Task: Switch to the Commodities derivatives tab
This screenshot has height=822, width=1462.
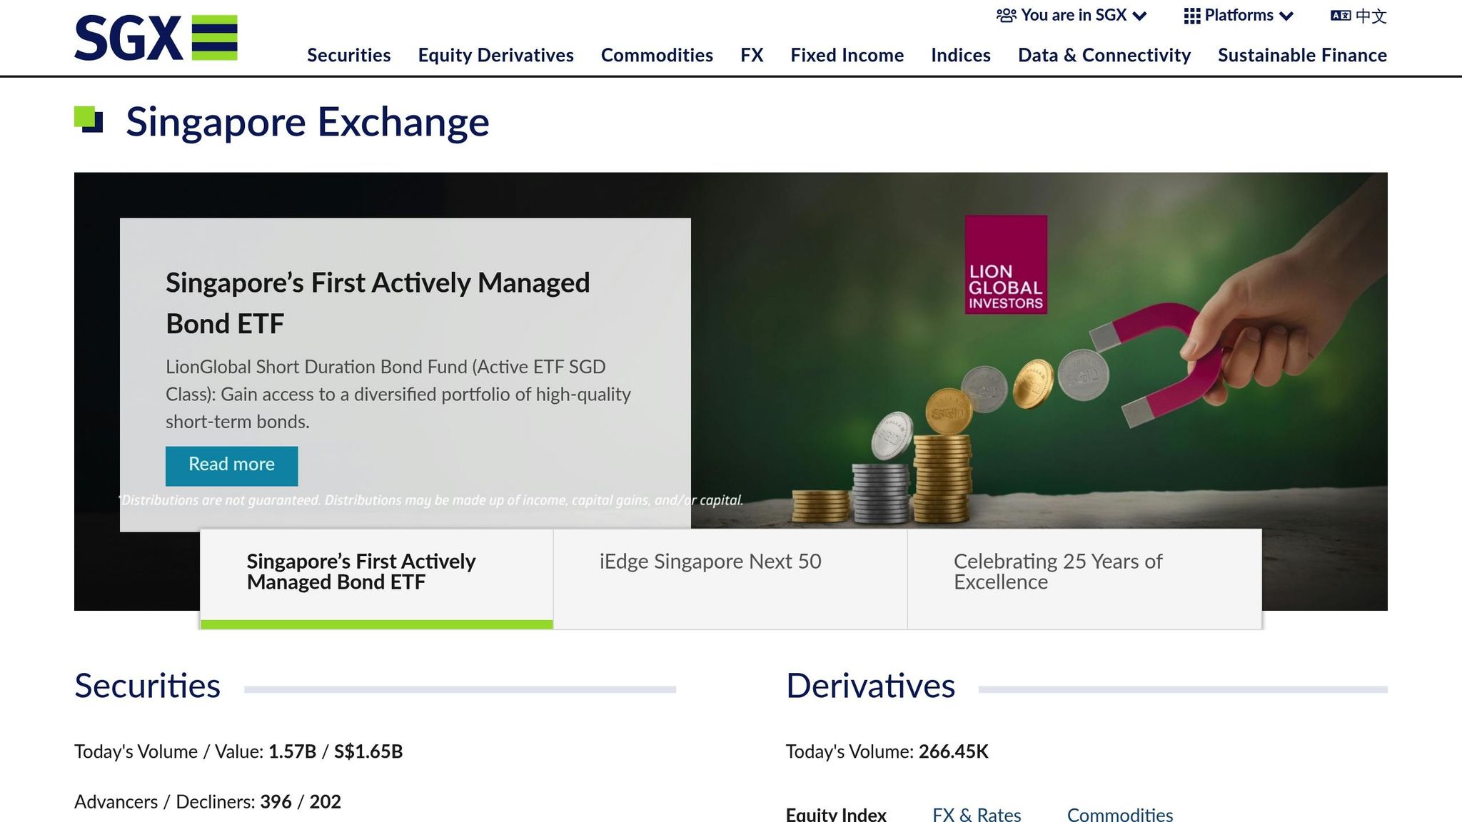Action: click(x=1119, y=814)
